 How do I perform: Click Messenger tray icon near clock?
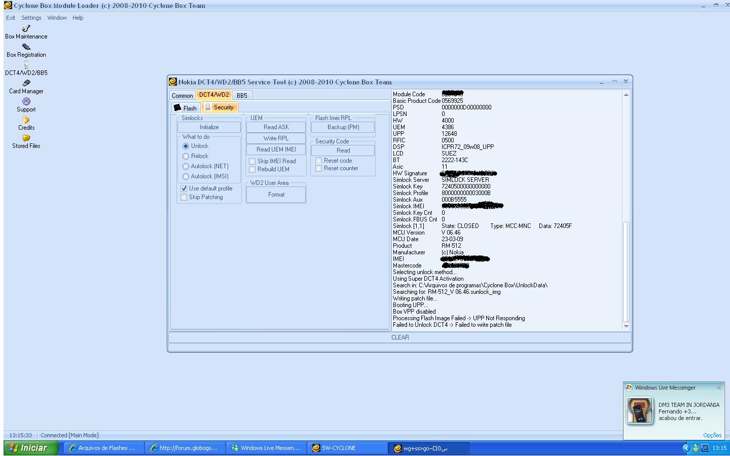pyautogui.click(x=696, y=448)
